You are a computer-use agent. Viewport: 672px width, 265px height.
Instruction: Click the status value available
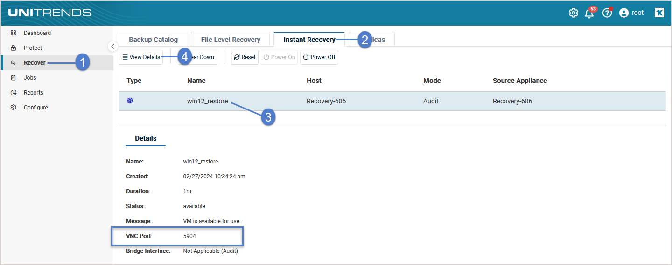(194, 206)
